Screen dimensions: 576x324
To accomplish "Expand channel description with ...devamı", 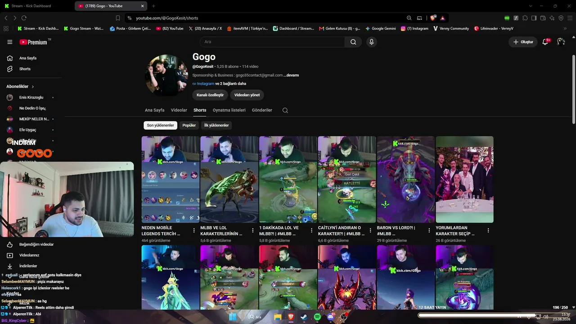I will (291, 75).
